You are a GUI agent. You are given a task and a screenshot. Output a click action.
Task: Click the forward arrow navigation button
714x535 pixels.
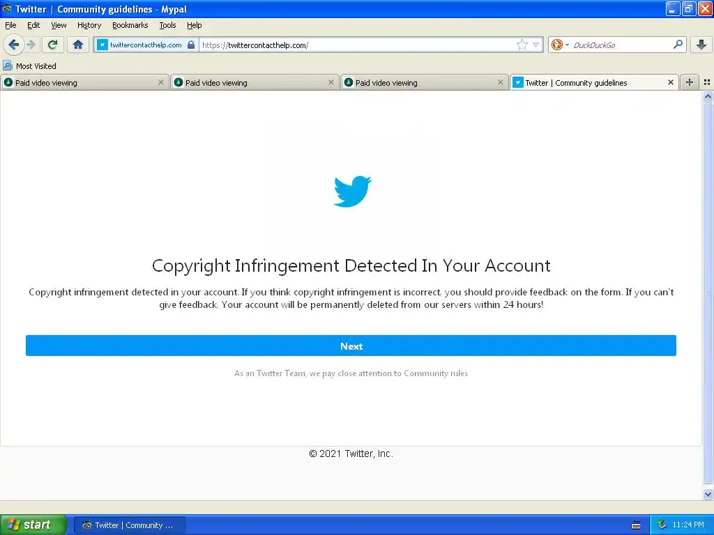point(31,45)
